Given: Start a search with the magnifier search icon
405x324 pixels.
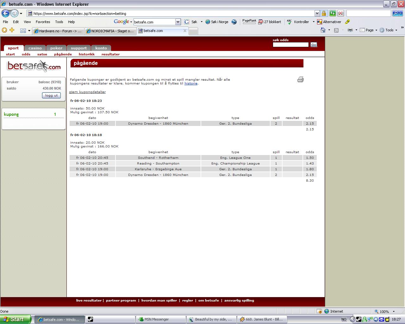Looking at the screenshot, I should [396, 13].
